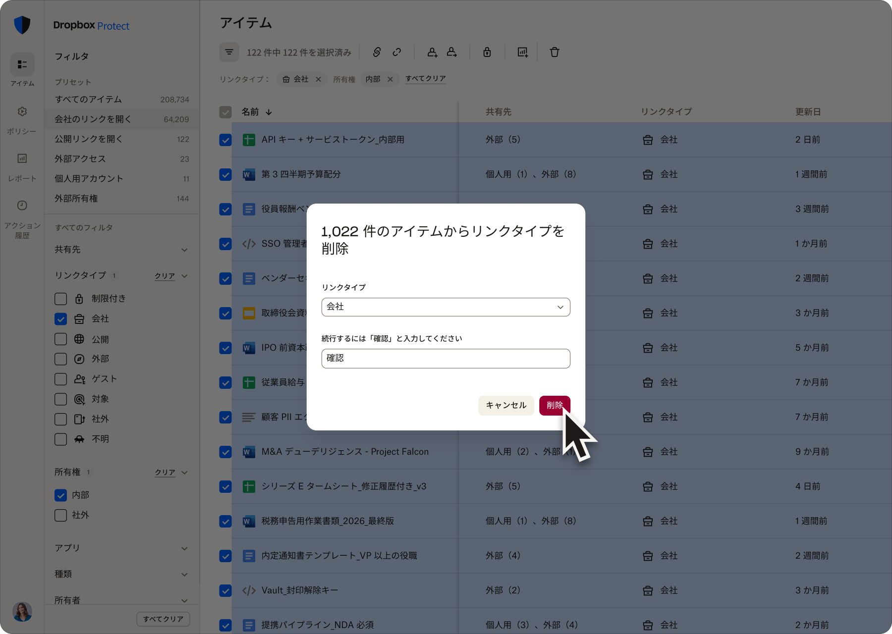The image size is (892, 634).
Task: Expand the 共有先 filter section
Action: [x=184, y=250]
